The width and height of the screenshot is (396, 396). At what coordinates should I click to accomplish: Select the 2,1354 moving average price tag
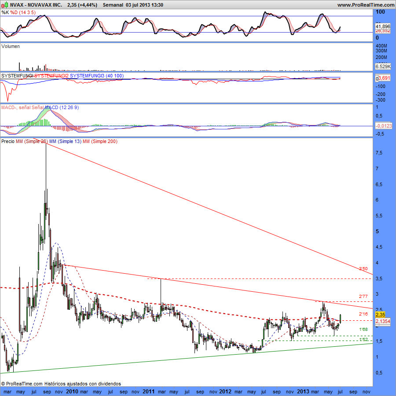pyautogui.click(x=383, y=321)
